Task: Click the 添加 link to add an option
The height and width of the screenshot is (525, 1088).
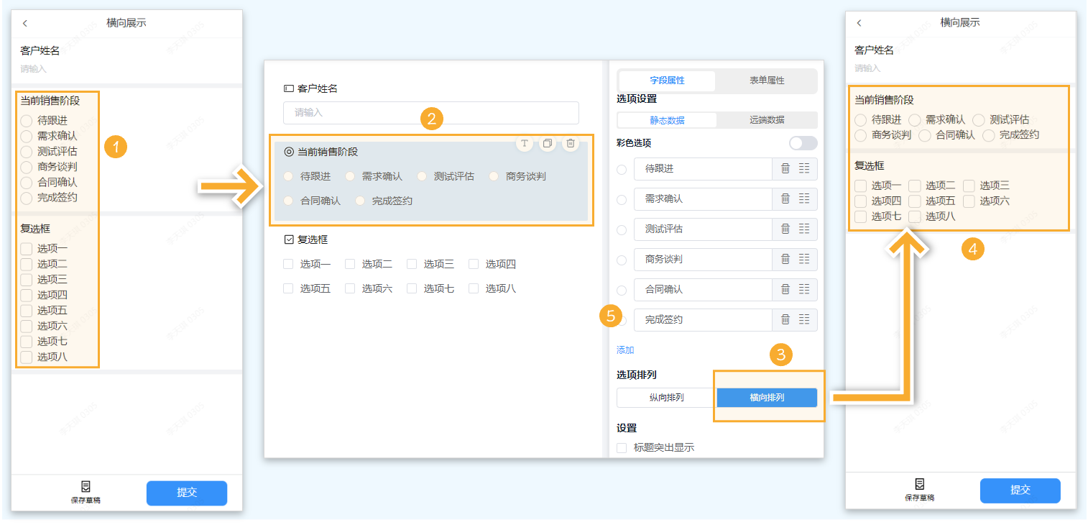Action: tap(624, 350)
